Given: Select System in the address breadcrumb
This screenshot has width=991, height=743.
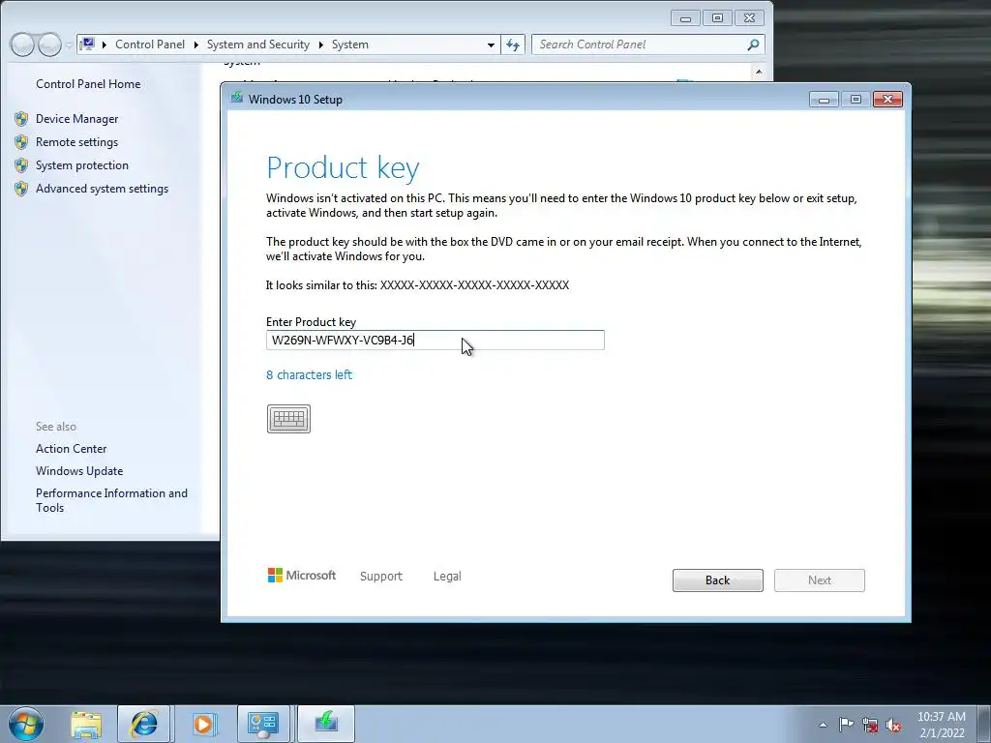Looking at the screenshot, I should coord(349,45).
